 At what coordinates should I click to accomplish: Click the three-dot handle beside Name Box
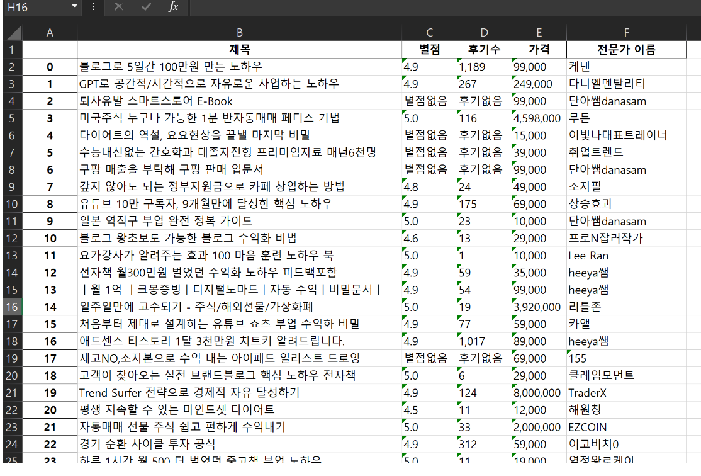pos(93,7)
